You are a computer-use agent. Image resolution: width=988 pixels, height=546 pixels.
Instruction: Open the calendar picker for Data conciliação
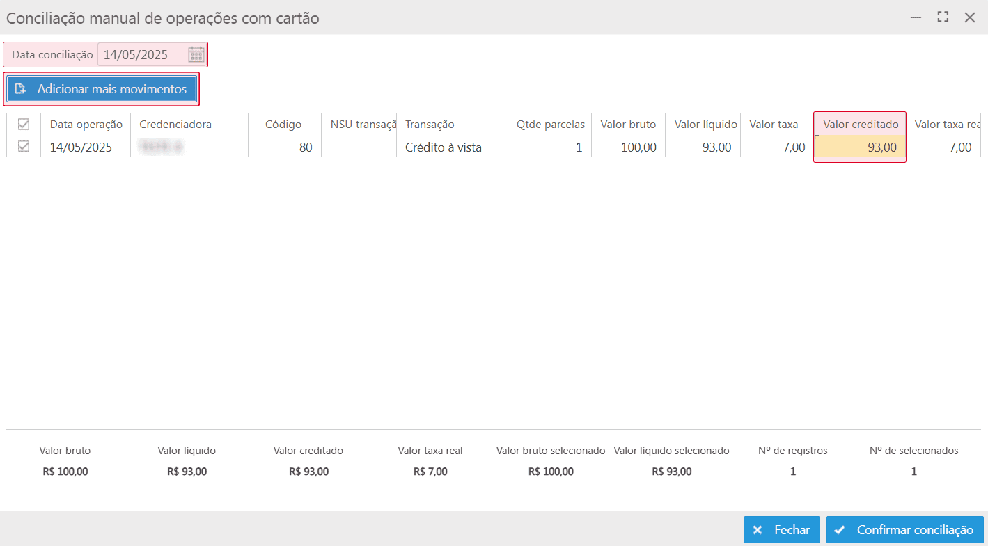click(196, 55)
